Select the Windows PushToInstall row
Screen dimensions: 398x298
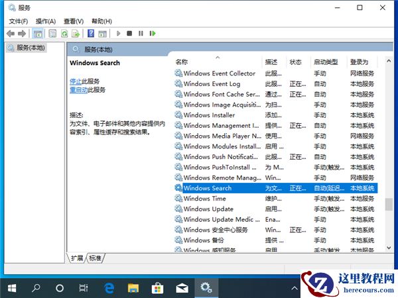click(276, 168)
